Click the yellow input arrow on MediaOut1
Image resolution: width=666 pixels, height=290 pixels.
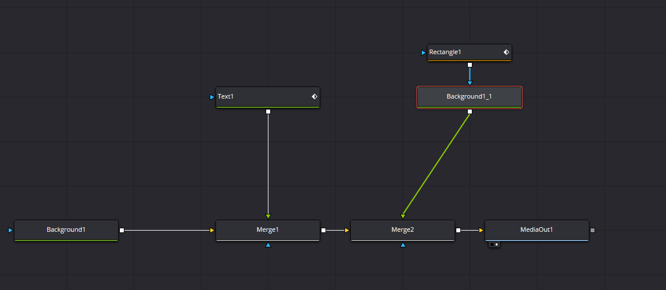point(481,231)
